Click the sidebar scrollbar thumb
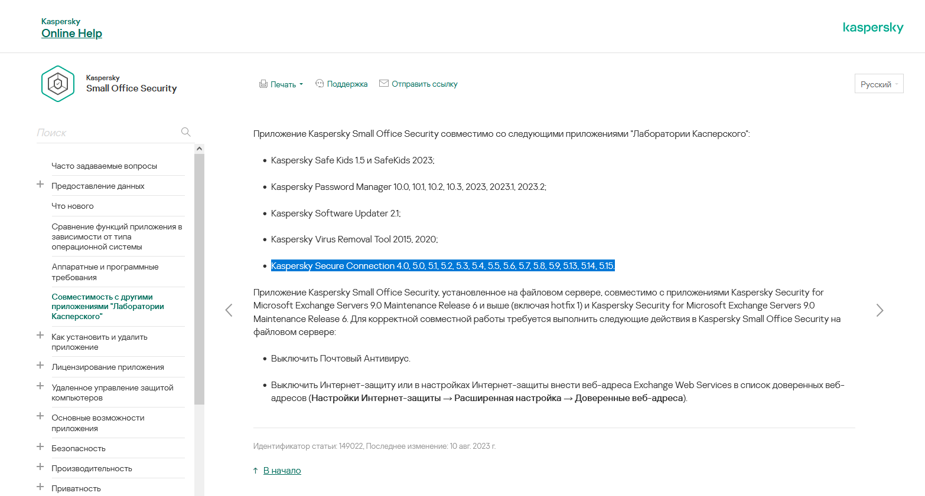Image resolution: width=925 pixels, height=496 pixels. pos(199,280)
